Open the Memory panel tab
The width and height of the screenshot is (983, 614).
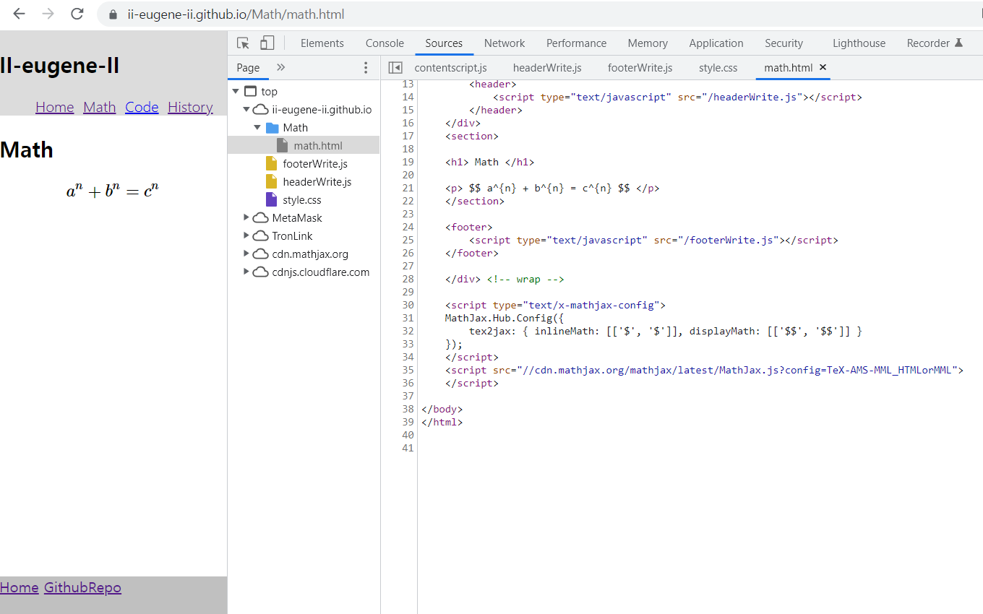coord(648,43)
